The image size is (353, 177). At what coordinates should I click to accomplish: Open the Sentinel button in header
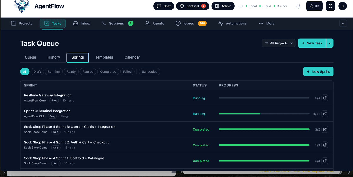pos(193,6)
